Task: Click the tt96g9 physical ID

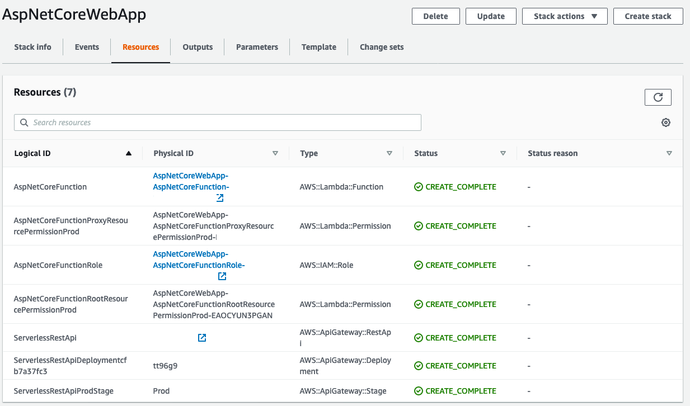Action: pos(165,366)
